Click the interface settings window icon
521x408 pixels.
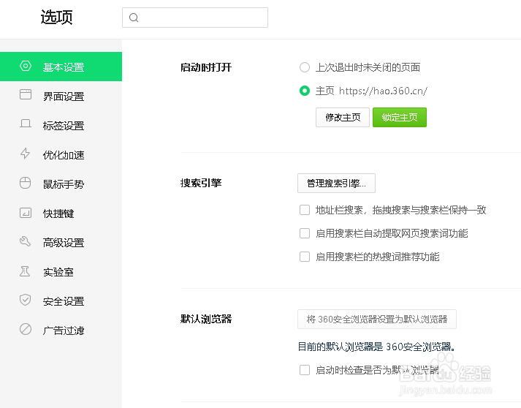[26, 95]
